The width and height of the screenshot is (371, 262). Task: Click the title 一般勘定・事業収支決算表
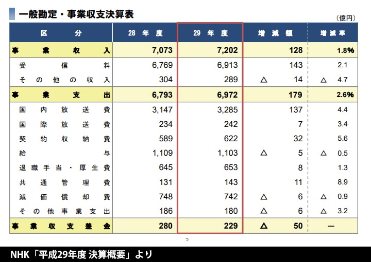pos(76,14)
